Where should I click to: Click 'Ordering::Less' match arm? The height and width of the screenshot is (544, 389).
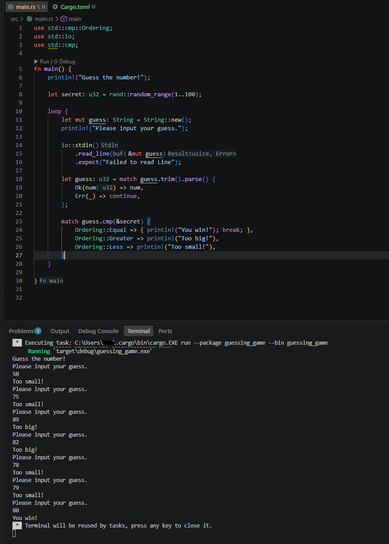99,247
